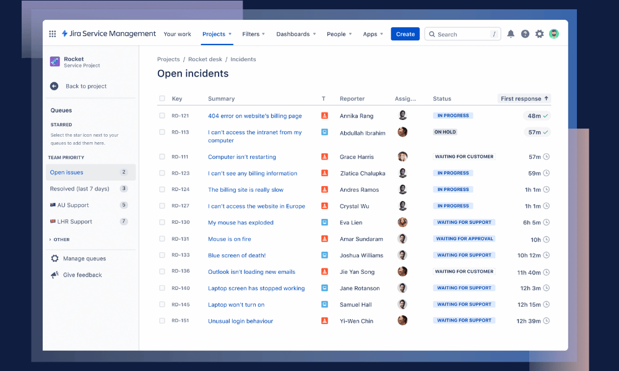
Task: Toggle the select-all checkbox in header
Action: (x=162, y=98)
